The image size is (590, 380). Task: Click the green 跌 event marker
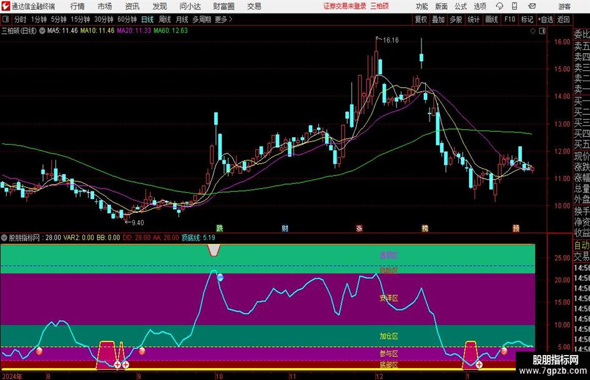(219, 228)
